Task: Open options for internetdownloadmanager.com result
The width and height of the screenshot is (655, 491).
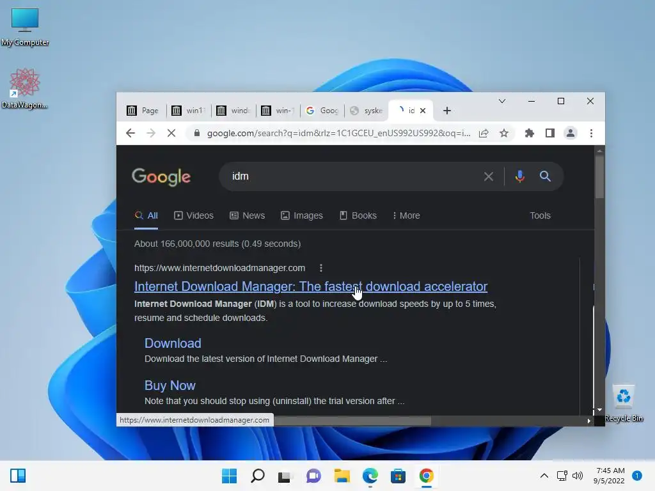Action: click(x=321, y=268)
